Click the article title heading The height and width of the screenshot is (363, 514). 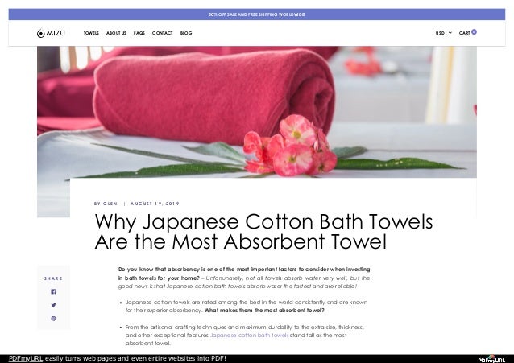click(263, 231)
